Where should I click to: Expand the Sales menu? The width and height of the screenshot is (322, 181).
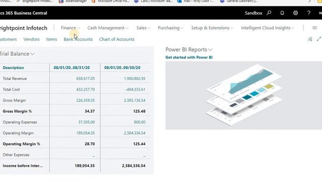(143, 28)
